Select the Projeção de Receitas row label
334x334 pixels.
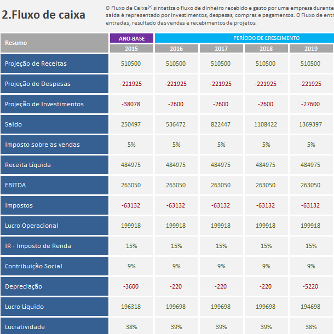click(x=55, y=64)
